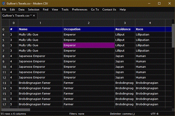This screenshot has width=175, height=116.
Task: Click 'Emperor' occupation in row 11
Action: pyautogui.click(x=89, y=72)
